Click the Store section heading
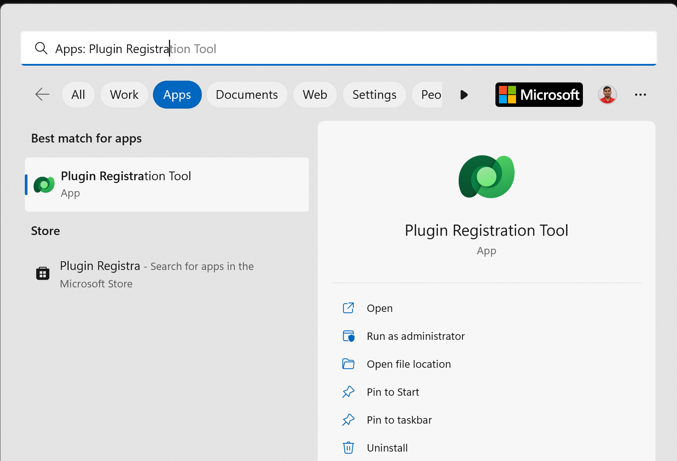This screenshot has width=677, height=461. [45, 231]
